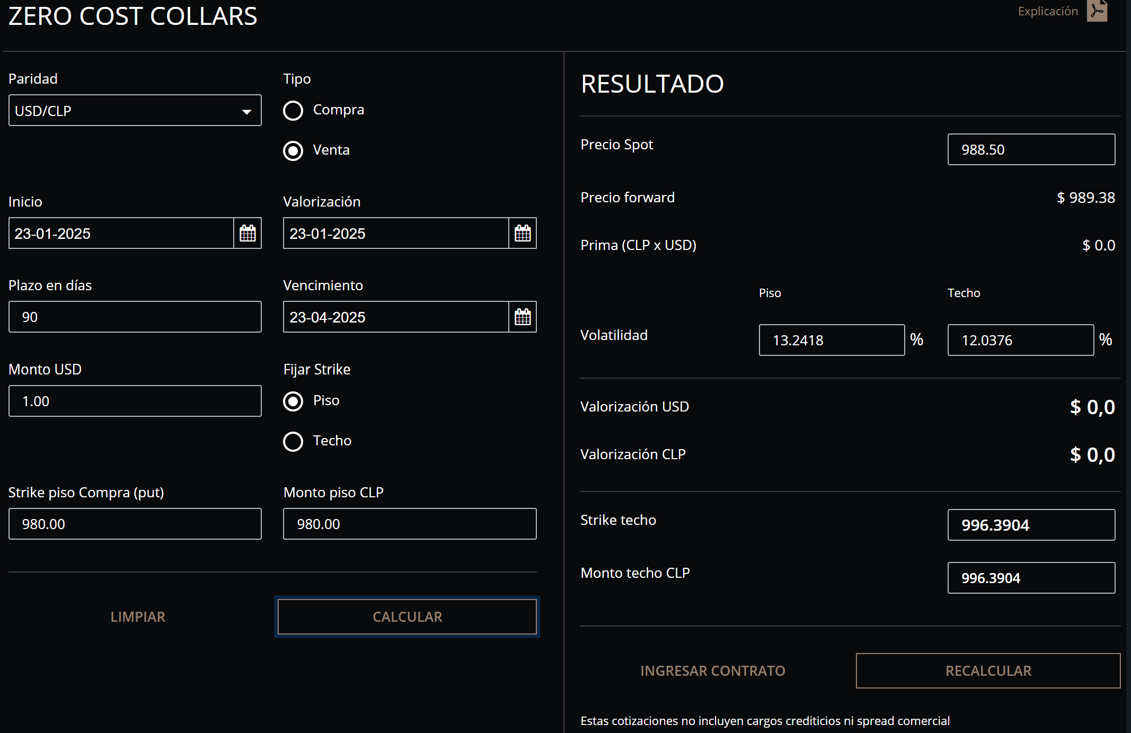Expand the Paridad USD/CLP dropdown
The width and height of the screenshot is (1131, 733).
click(x=135, y=110)
